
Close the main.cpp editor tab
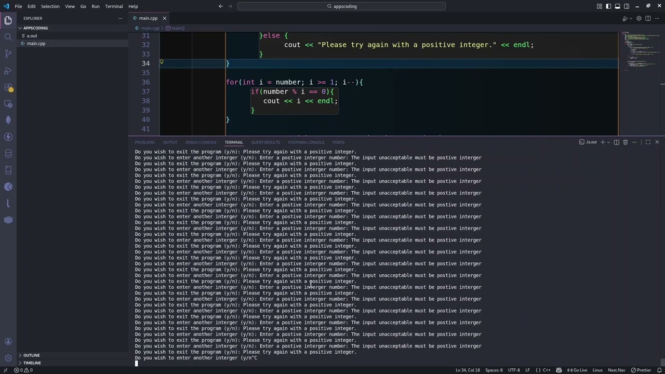tap(164, 18)
